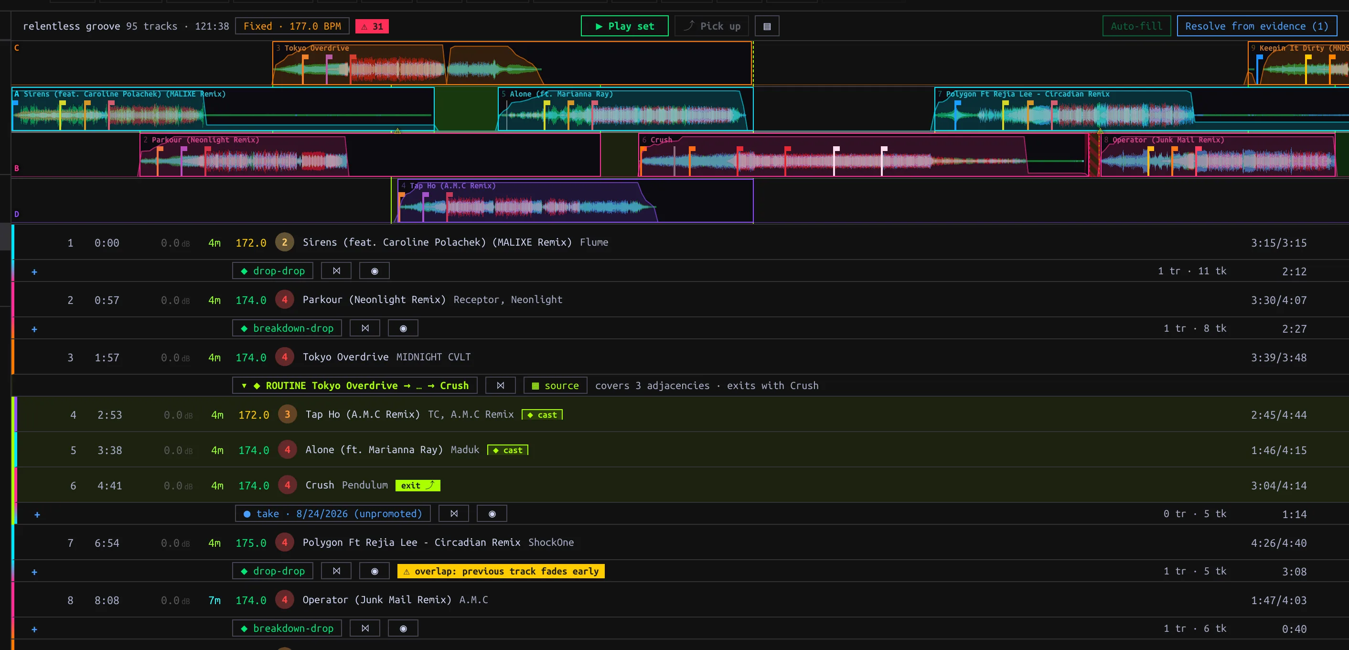Open the take 8/24/2026 (unpromoted) selector
This screenshot has height=650, width=1349.
click(x=333, y=514)
